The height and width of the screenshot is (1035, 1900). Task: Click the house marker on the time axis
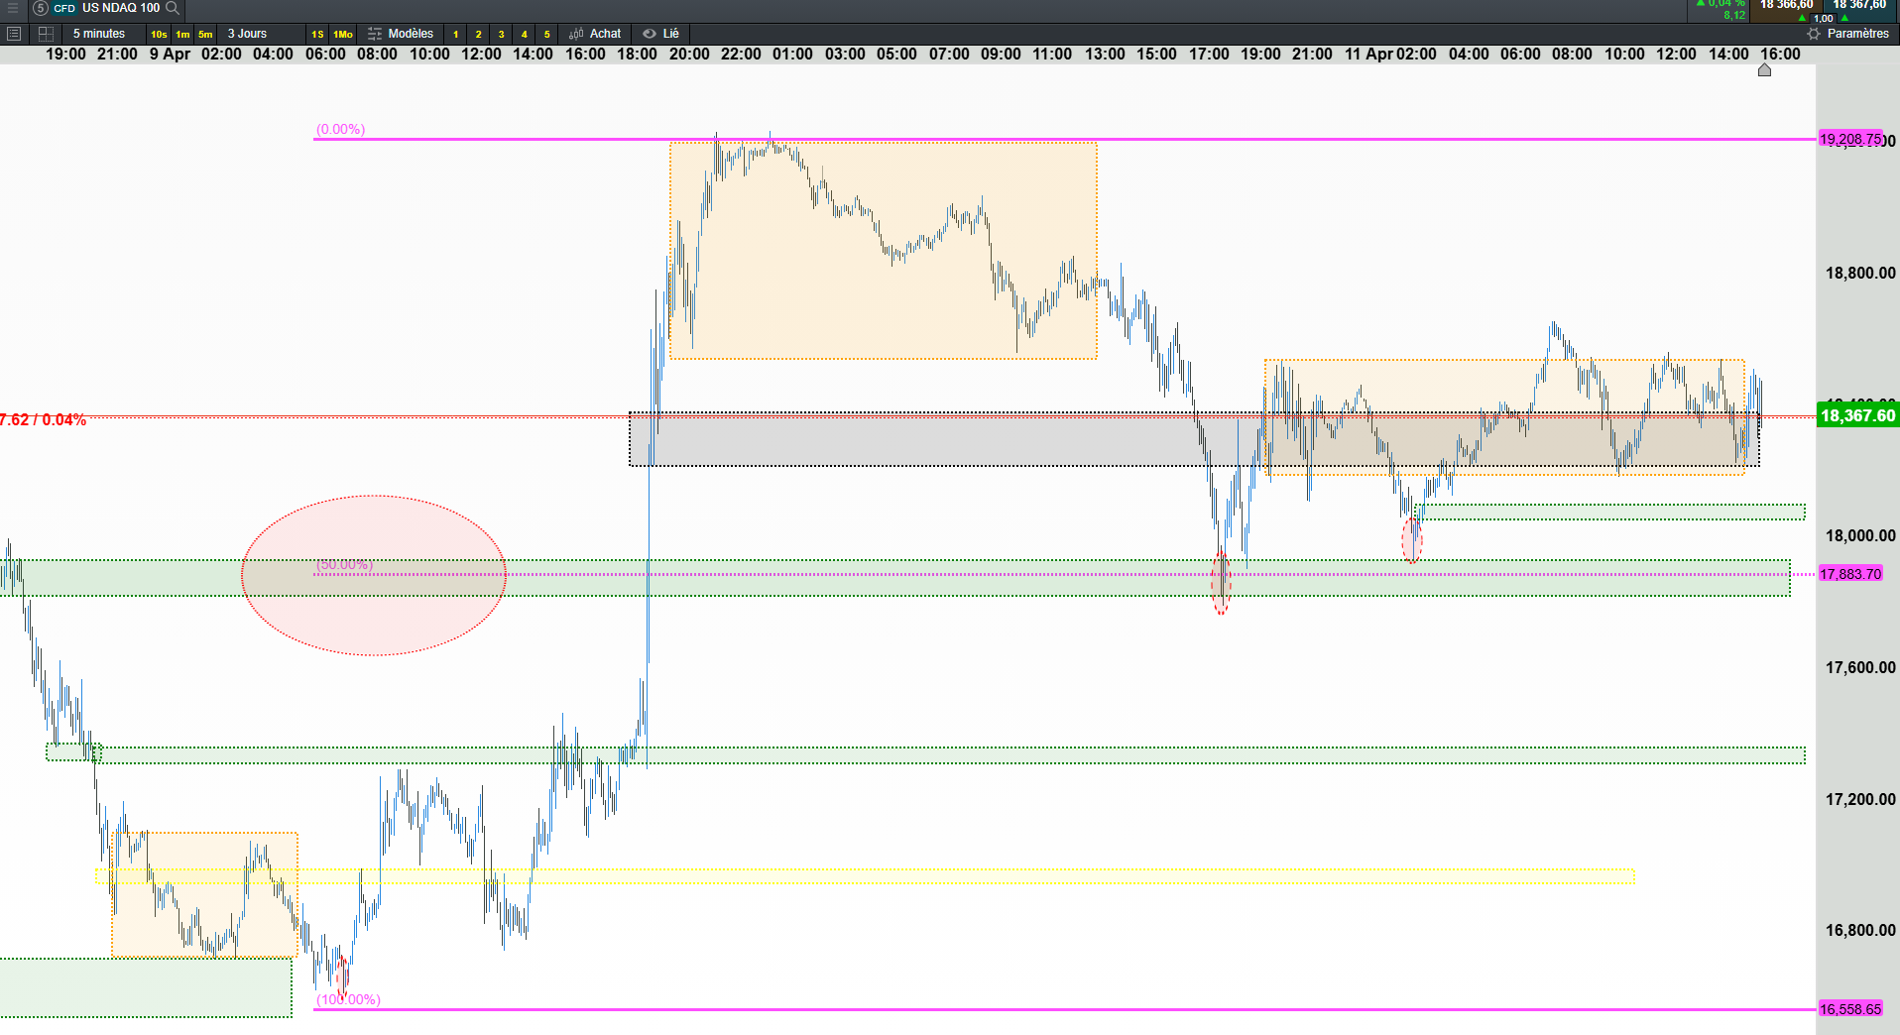[x=1764, y=70]
